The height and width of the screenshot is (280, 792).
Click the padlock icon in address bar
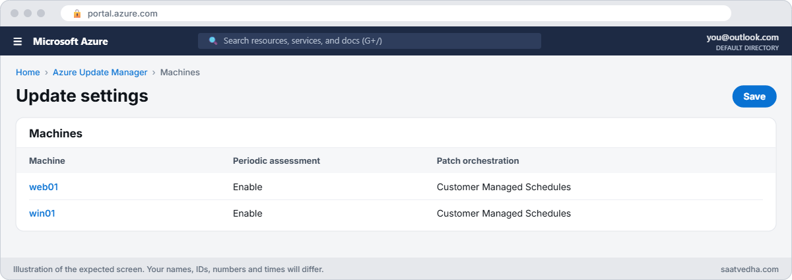point(77,13)
